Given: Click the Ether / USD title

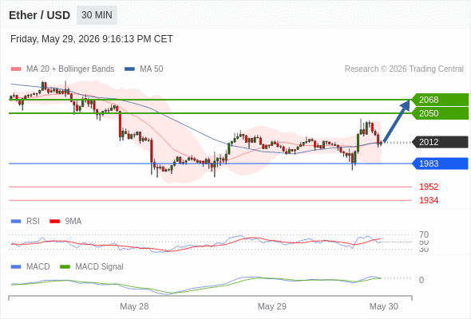Looking at the screenshot, I should [x=39, y=15].
